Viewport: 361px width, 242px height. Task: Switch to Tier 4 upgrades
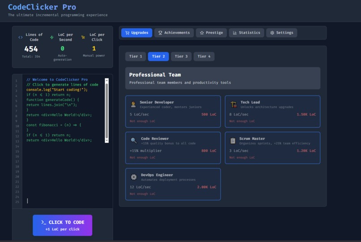point(204,56)
